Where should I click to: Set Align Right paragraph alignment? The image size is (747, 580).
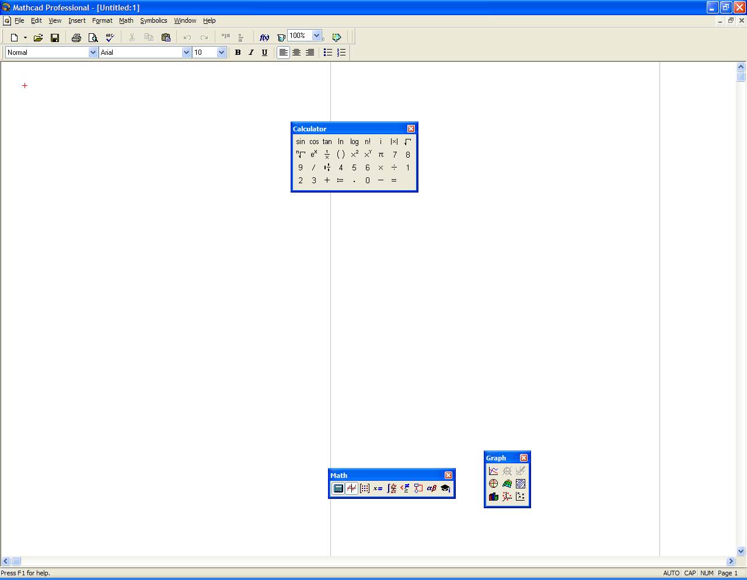pyautogui.click(x=310, y=53)
